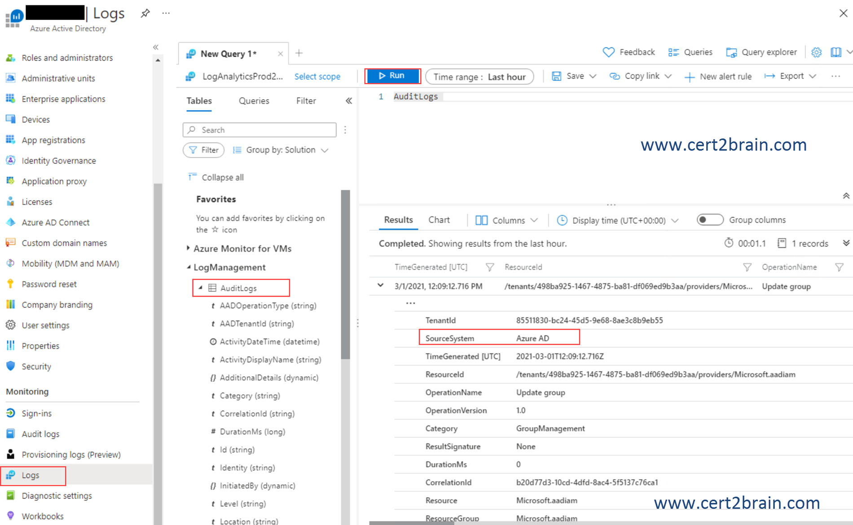Select the Chart tab
The image size is (853, 525).
point(439,220)
